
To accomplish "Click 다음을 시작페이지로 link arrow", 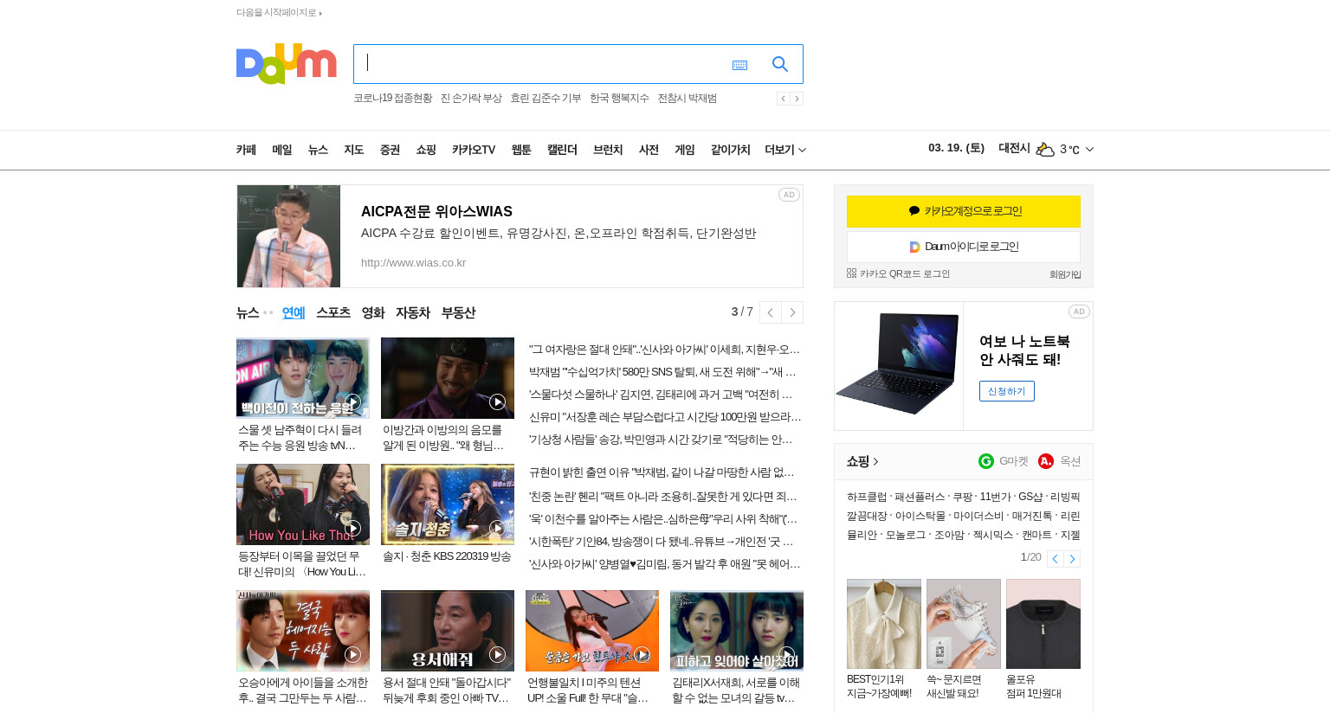I will [x=320, y=13].
